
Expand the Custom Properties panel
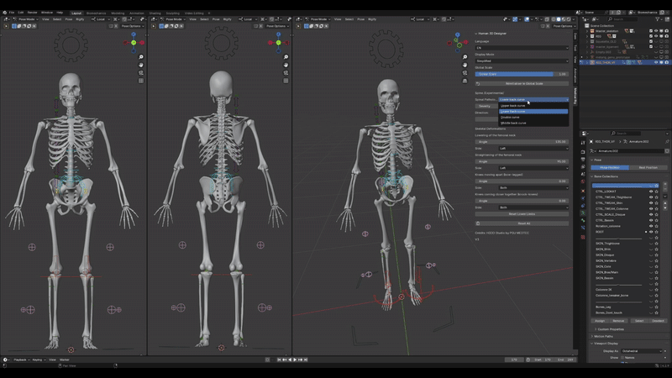(610, 329)
